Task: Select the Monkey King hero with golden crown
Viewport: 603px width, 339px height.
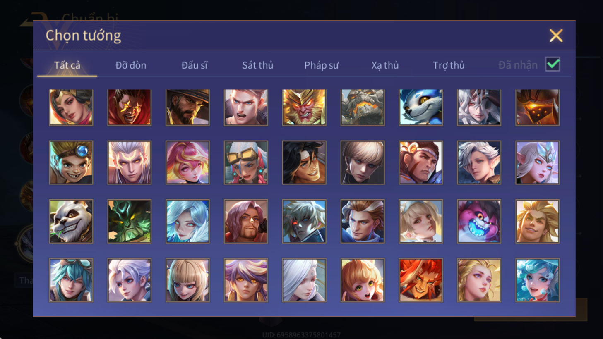Action: [304, 107]
